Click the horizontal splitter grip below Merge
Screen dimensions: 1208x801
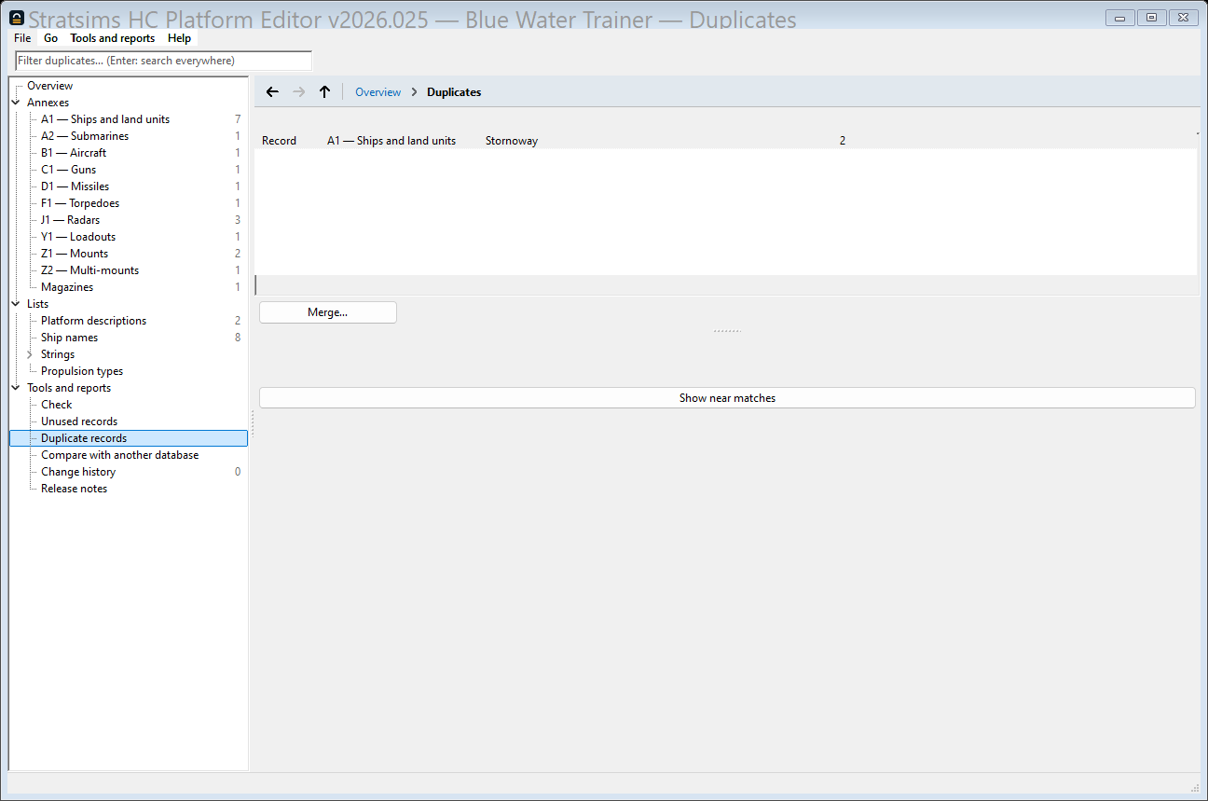click(727, 331)
